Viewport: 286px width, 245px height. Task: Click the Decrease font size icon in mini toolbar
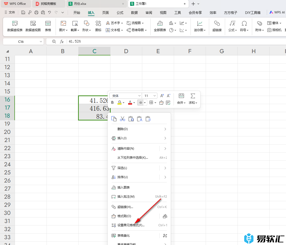coord(169,96)
